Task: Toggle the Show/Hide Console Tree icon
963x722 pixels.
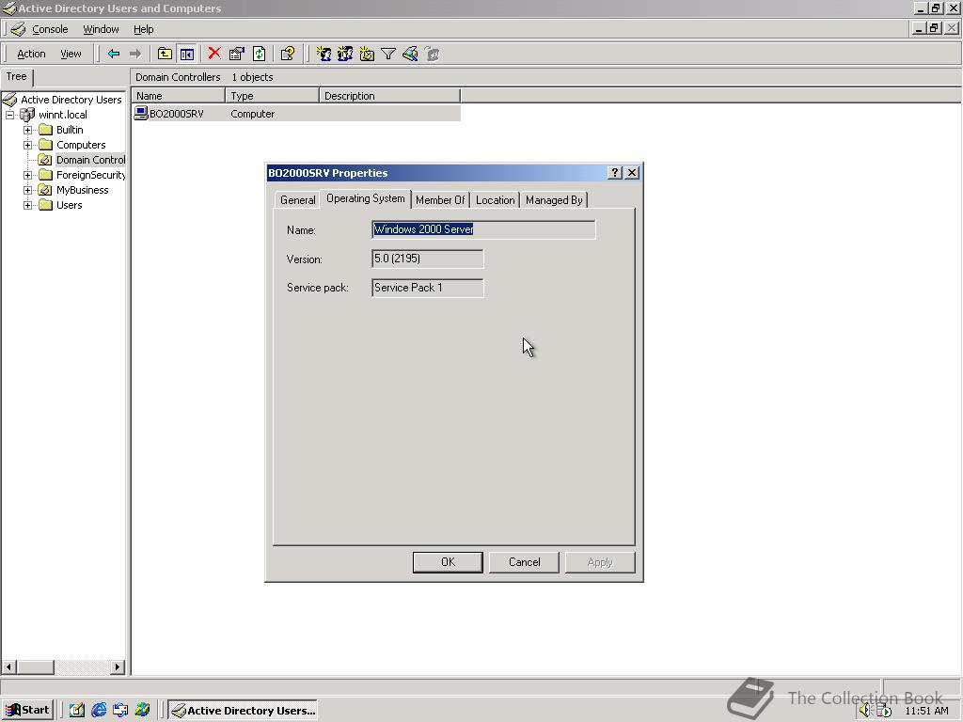Action: (x=187, y=54)
